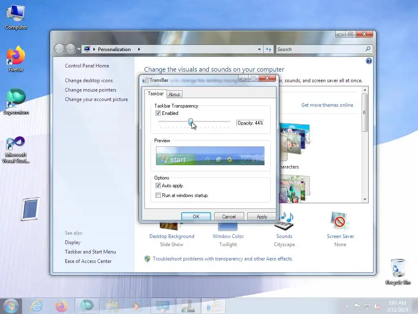Click OK in the TransBar dialog
The height and width of the screenshot is (314, 418).
click(196, 217)
